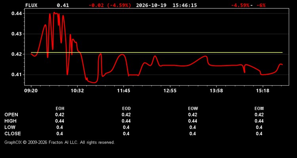Click the FLUX ticker symbol in header
This screenshot has height=158, width=297.
[x=31, y=5]
